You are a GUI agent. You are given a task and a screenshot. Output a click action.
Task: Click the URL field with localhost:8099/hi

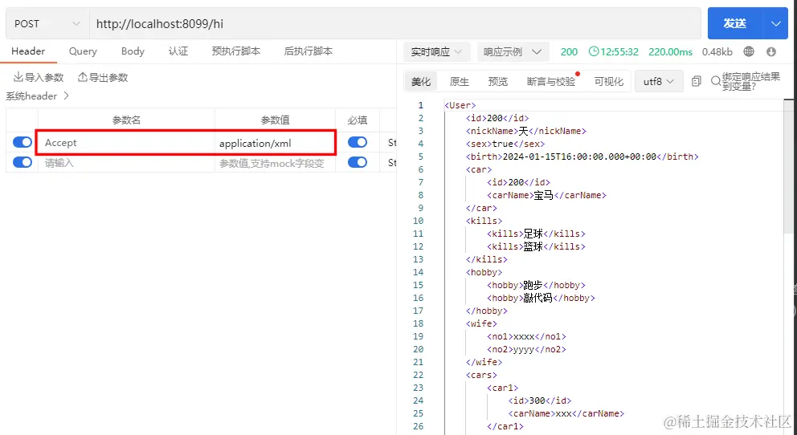pos(395,24)
